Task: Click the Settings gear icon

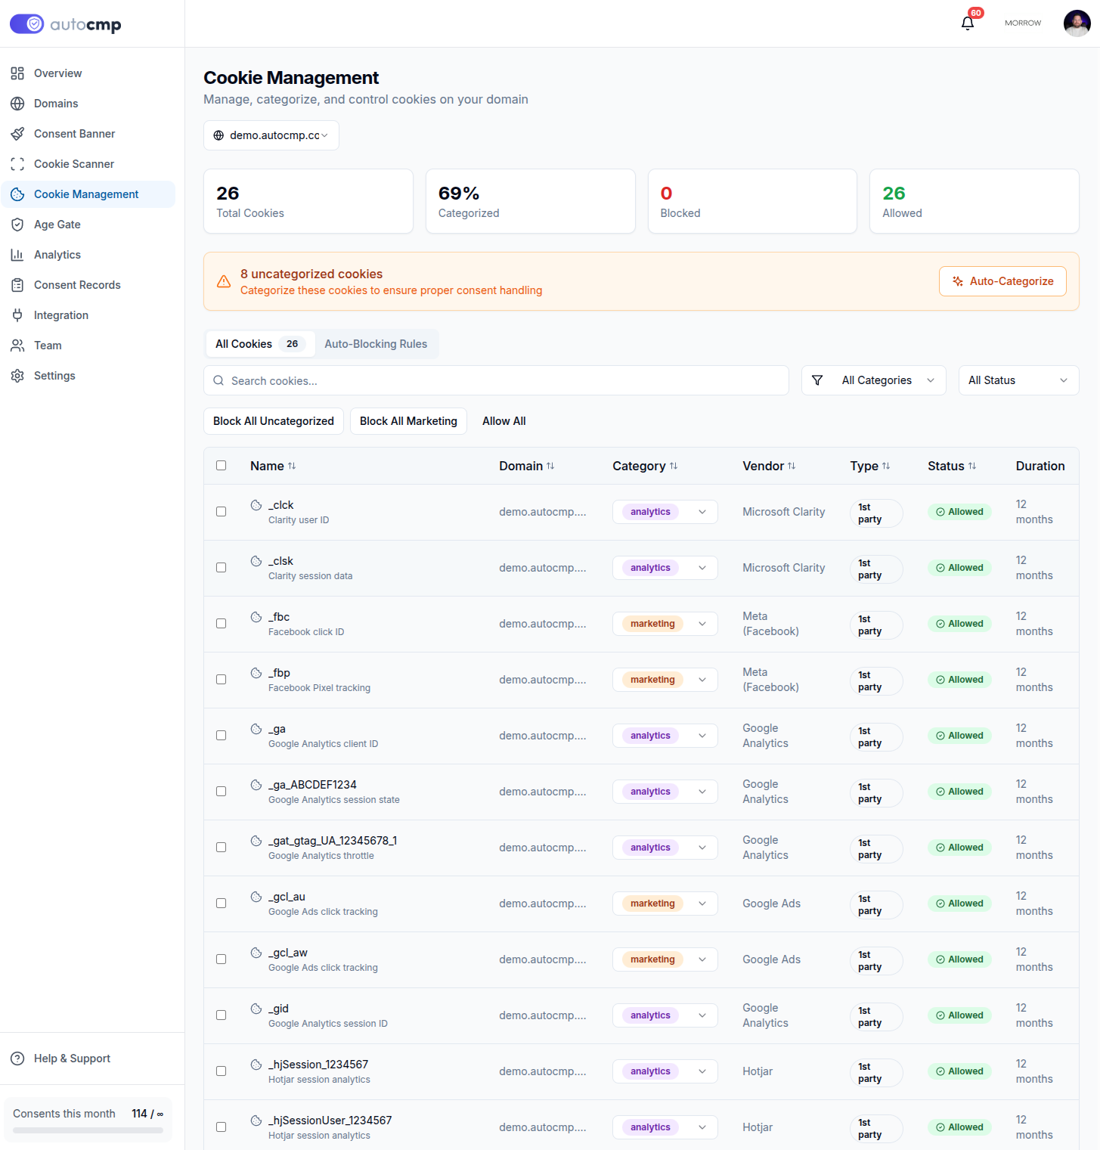Action: coord(17,376)
